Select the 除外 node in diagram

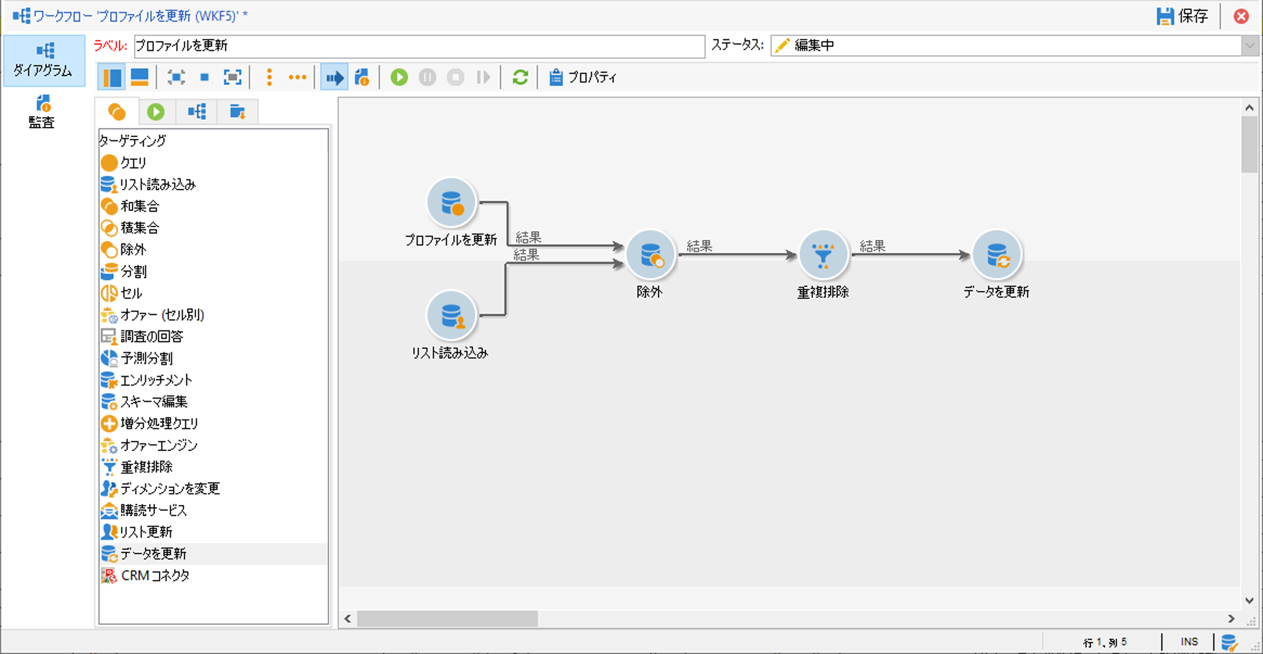pyautogui.click(x=650, y=255)
